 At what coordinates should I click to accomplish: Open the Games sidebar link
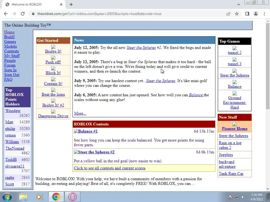pyautogui.click(x=10, y=42)
